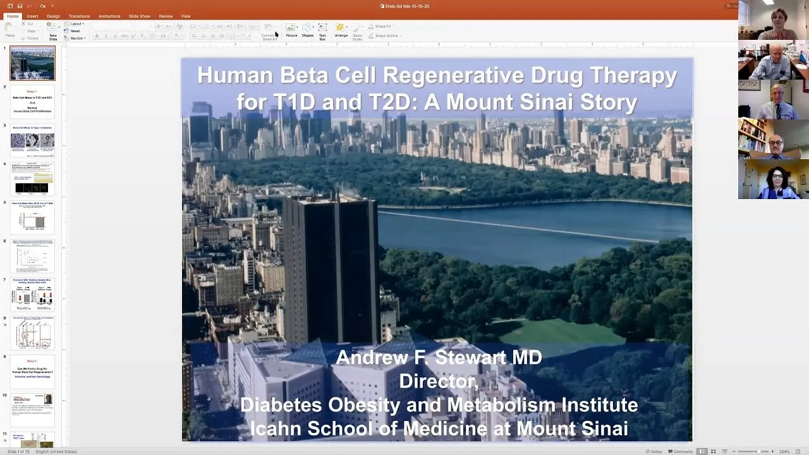Click the Bullets list icon
Screen dimensions: 809x455
tap(194, 27)
